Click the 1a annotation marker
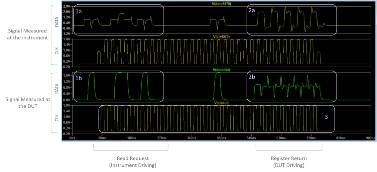Viewport: 377px width, 172px height. coord(78,11)
